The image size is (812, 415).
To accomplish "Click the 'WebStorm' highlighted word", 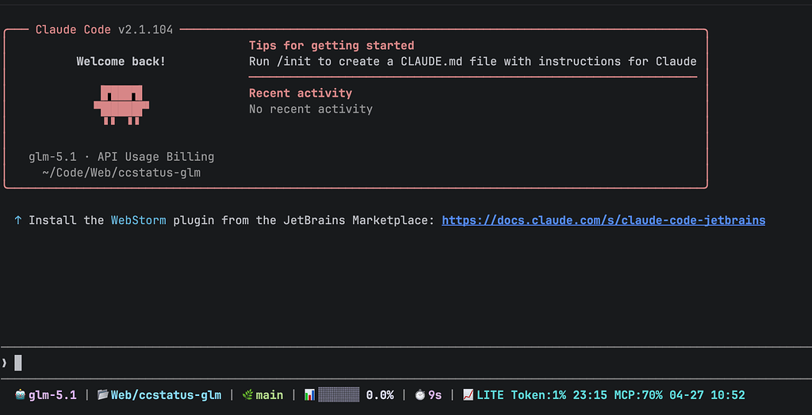I will (138, 220).
